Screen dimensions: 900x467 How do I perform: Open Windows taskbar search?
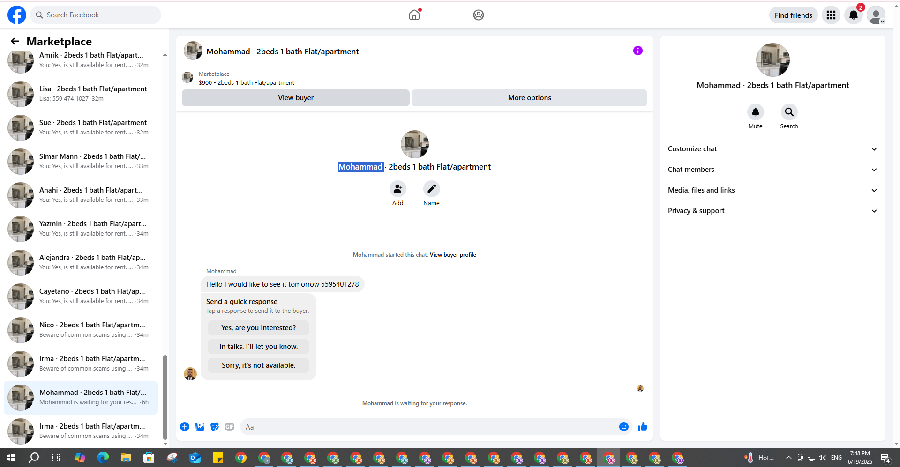click(34, 458)
